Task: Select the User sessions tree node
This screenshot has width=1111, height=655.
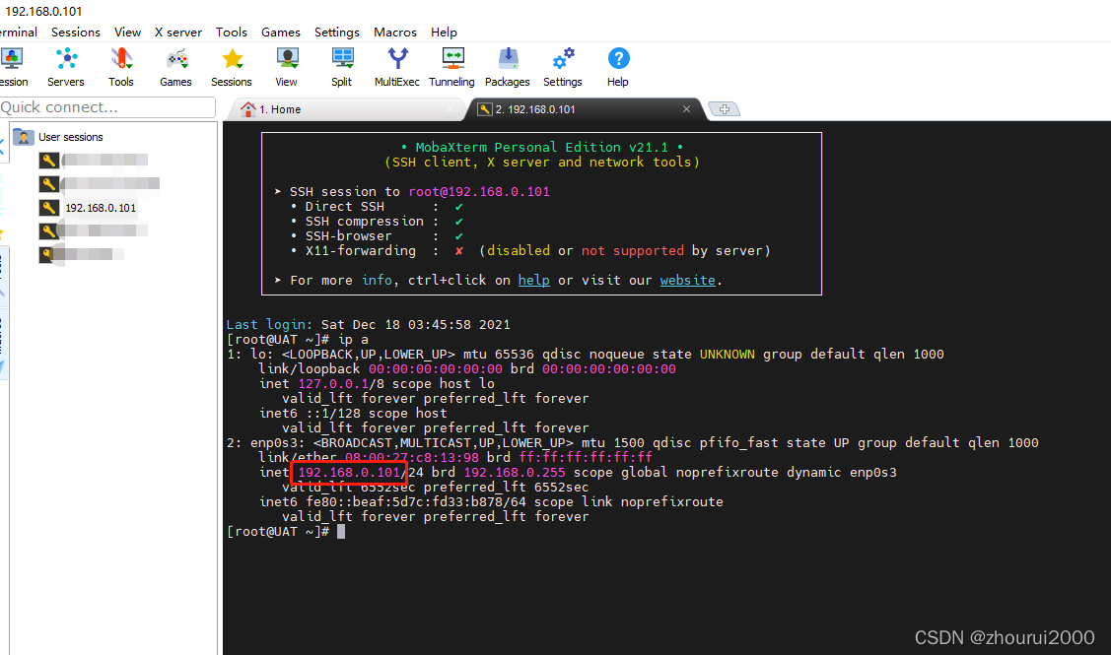Action: (71, 137)
